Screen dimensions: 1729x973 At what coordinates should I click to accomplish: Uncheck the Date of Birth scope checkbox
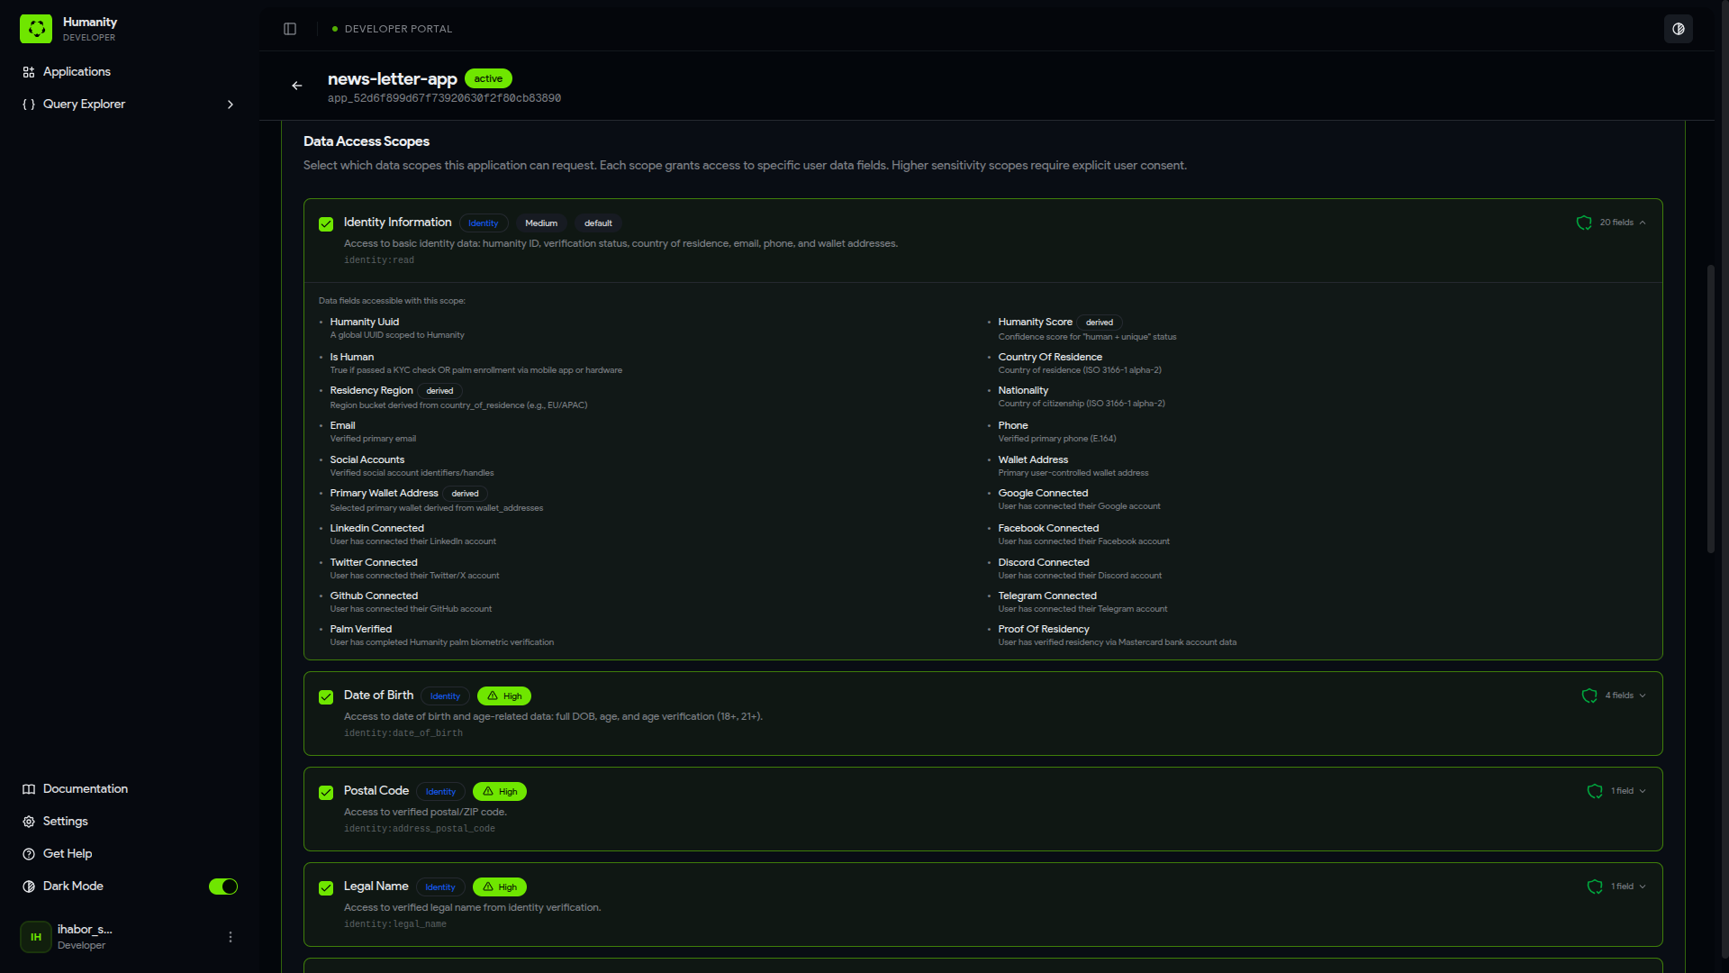[x=326, y=697]
